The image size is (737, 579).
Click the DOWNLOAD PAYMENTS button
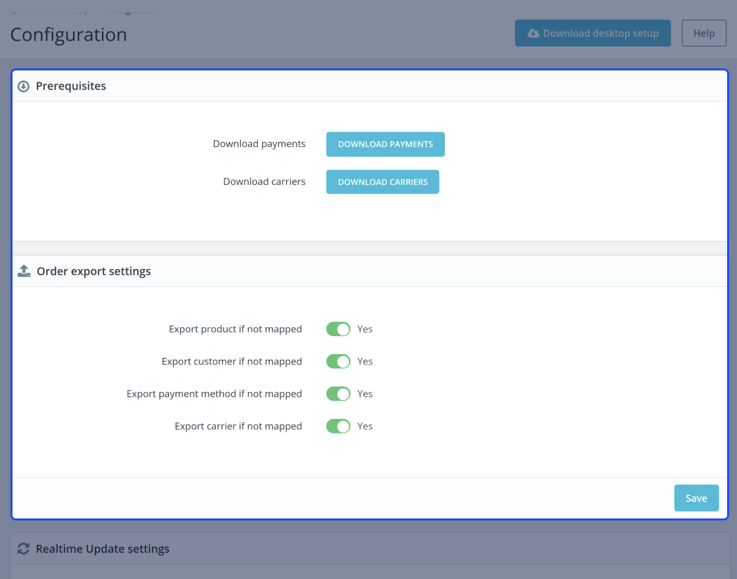[x=386, y=144]
